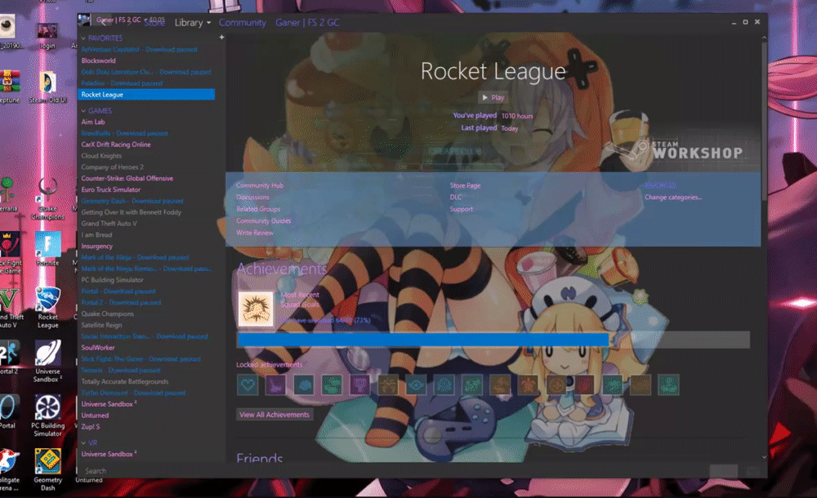The width and height of the screenshot is (817, 498).
Task: Open the Community Hub link
Action: (260, 185)
